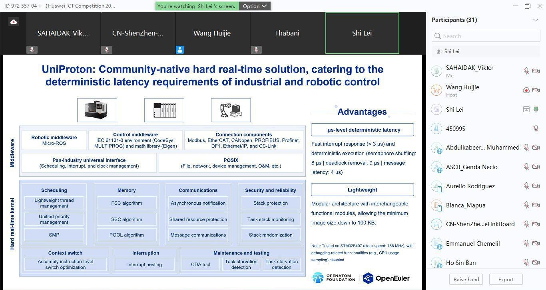Open the Option dropdown in sharing bar

(255, 6)
